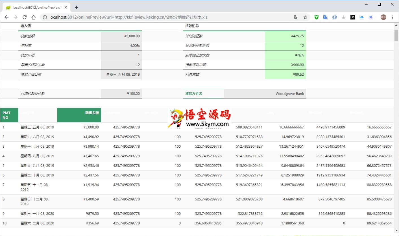Image resolution: width=399 pixels, height=236 pixels.
Task: Go back to the previous page
Action: [x=6, y=17]
